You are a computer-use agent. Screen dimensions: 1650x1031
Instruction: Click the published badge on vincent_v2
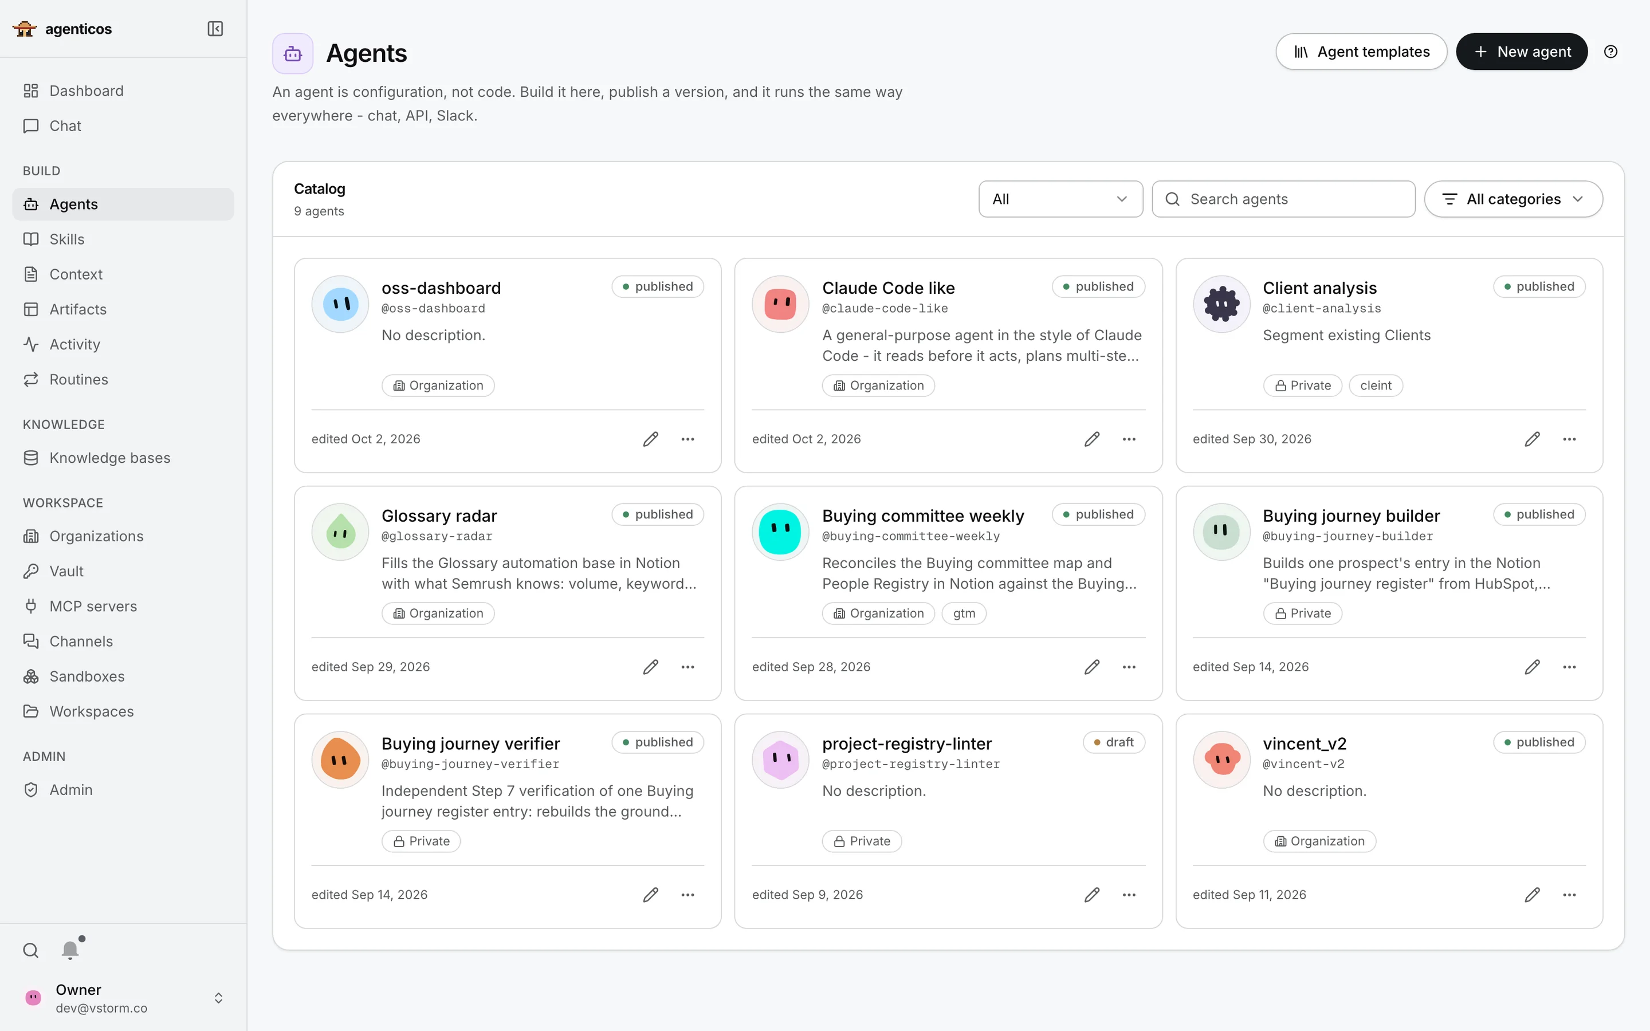click(1539, 742)
